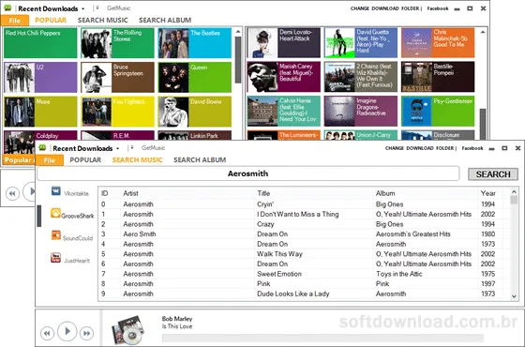Open quick access arrow in back window title
The image size is (525, 347).
coord(97,8)
